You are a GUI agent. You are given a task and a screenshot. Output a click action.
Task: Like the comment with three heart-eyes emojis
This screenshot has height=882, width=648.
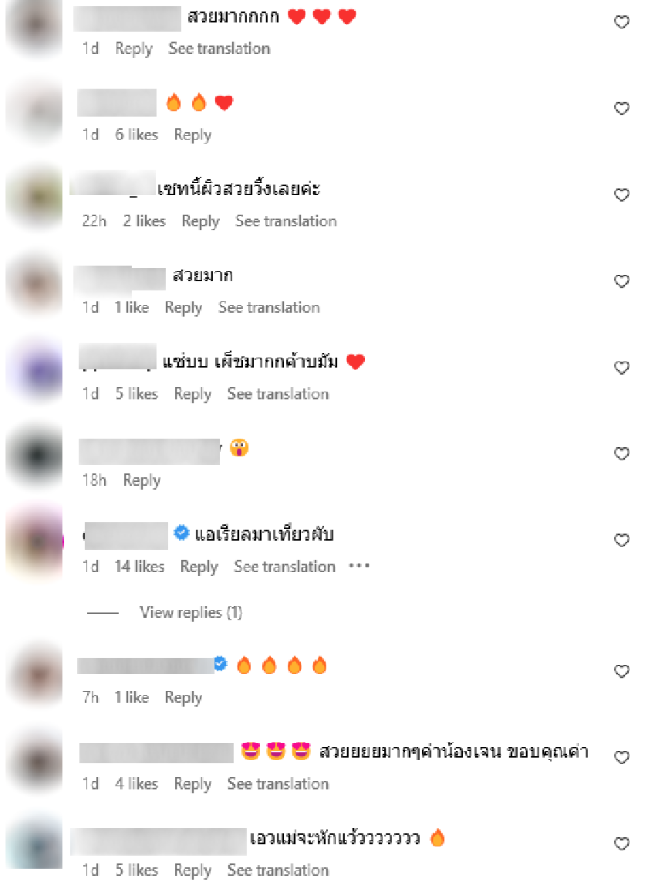(x=621, y=758)
